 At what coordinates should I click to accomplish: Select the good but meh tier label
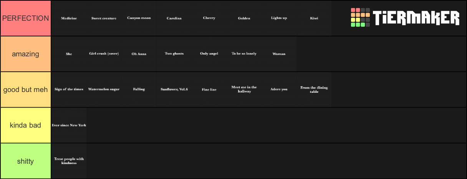pyautogui.click(x=26, y=89)
